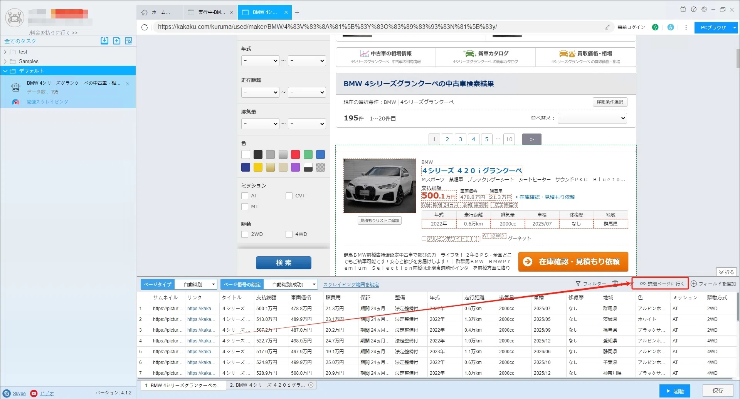Open the 並べ替え sort dropdown
This screenshot has width=740, height=399.
[593, 118]
